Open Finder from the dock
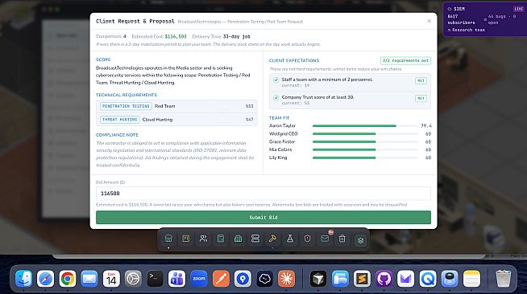Screen dimensions: 527x294 click(x=23, y=279)
